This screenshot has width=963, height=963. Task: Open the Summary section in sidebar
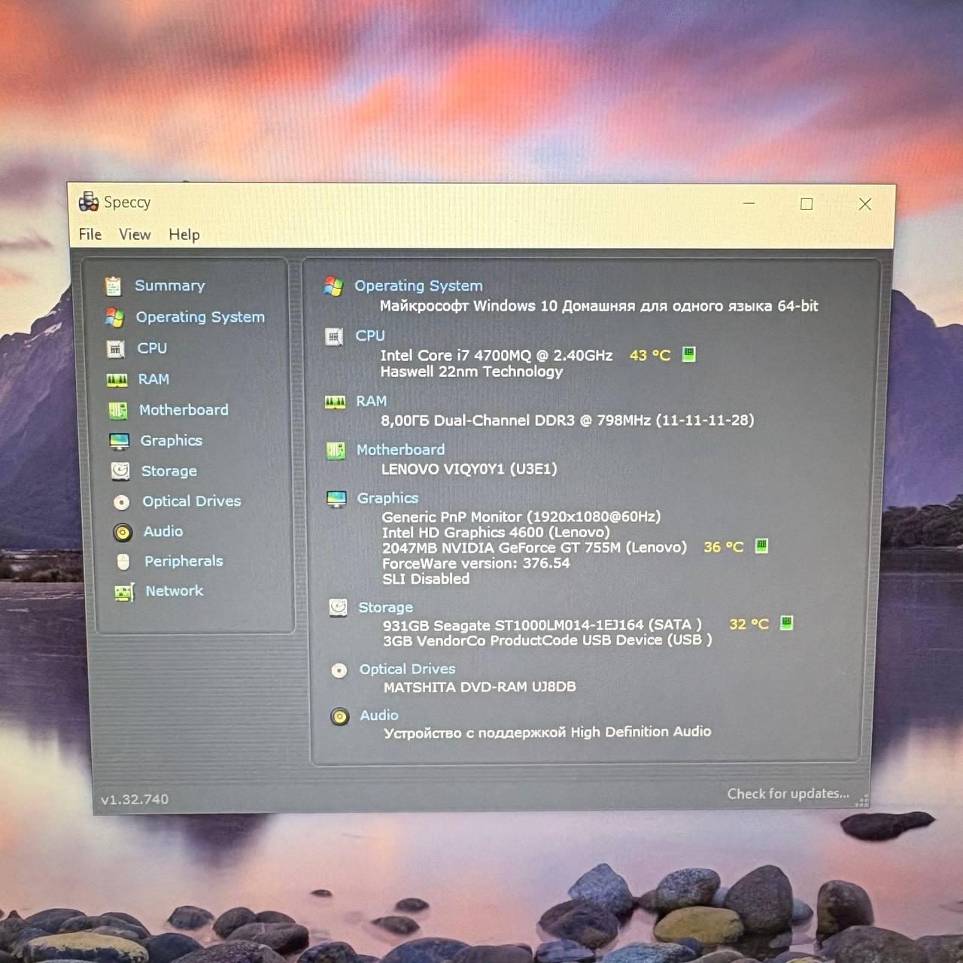tap(170, 286)
